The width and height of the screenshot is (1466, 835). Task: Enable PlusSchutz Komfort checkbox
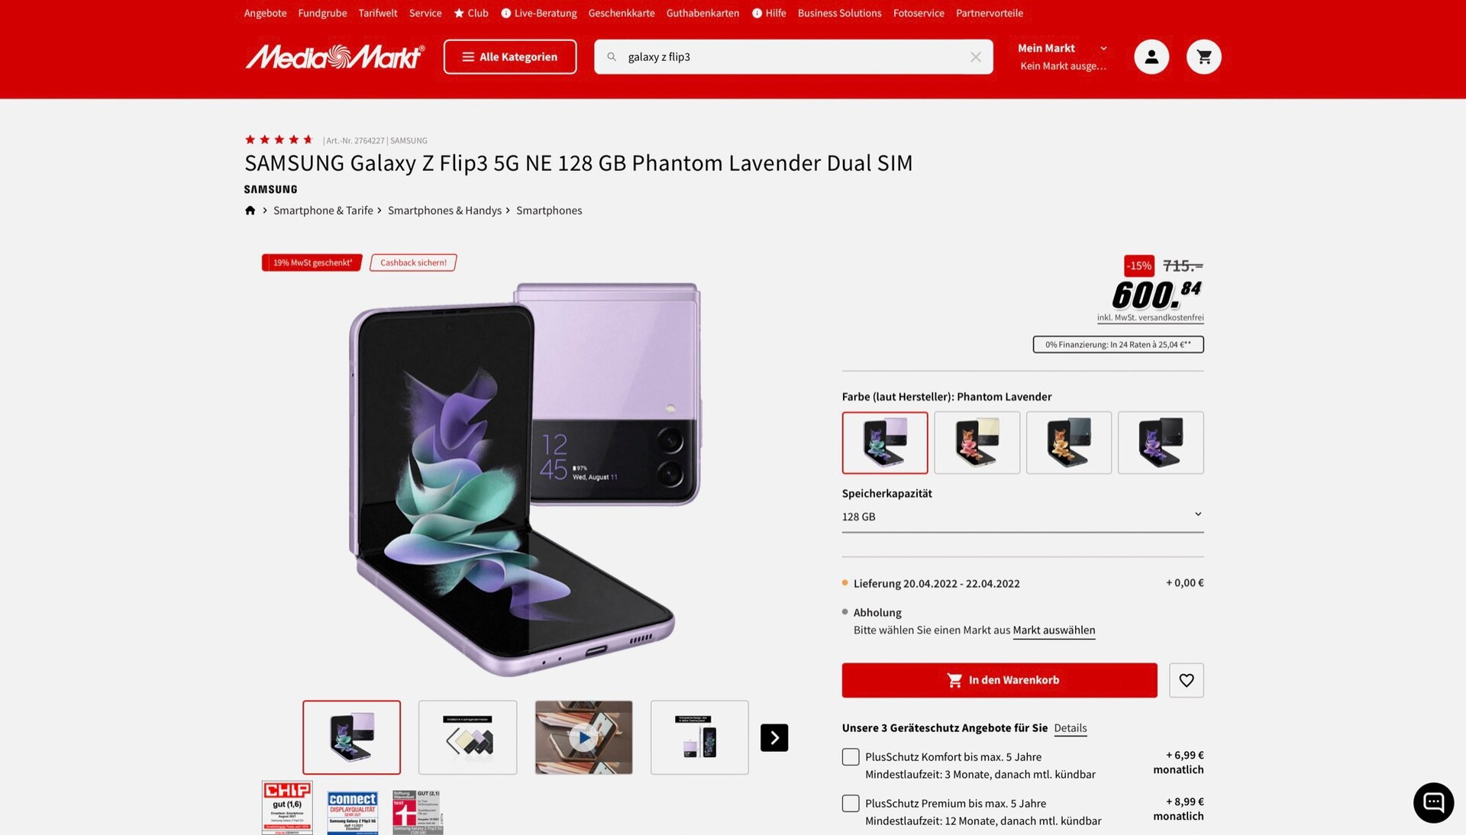tap(851, 756)
